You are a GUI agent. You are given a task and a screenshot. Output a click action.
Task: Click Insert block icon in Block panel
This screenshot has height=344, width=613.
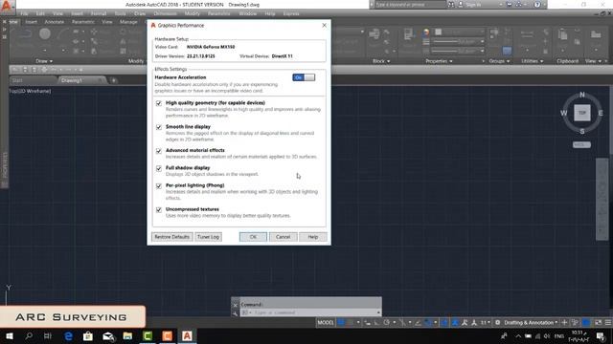(x=375, y=34)
